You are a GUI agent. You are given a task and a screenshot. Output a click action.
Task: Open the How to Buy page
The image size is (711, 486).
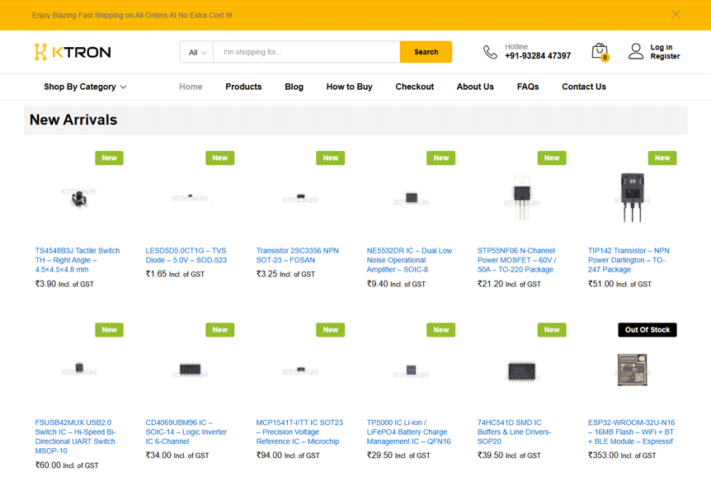(349, 87)
